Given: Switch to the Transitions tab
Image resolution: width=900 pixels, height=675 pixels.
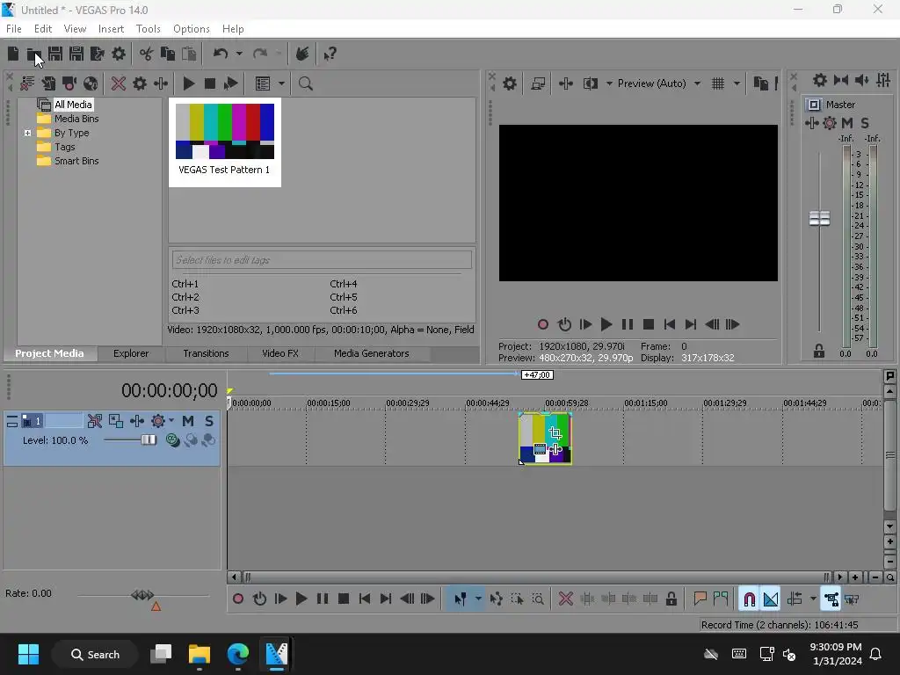Looking at the screenshot, I should (206, 353).
